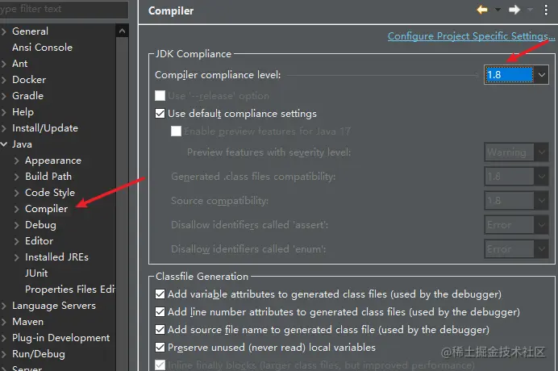Select the General preferences label

point(30,31)
